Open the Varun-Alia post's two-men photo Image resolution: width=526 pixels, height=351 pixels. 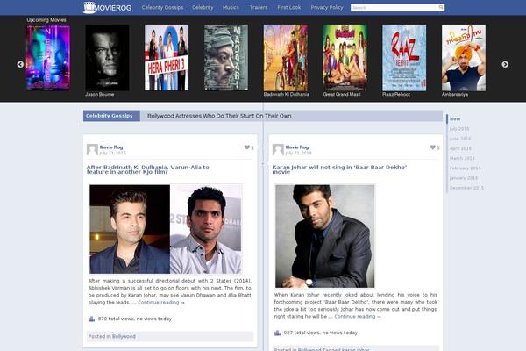click(166, 229)
